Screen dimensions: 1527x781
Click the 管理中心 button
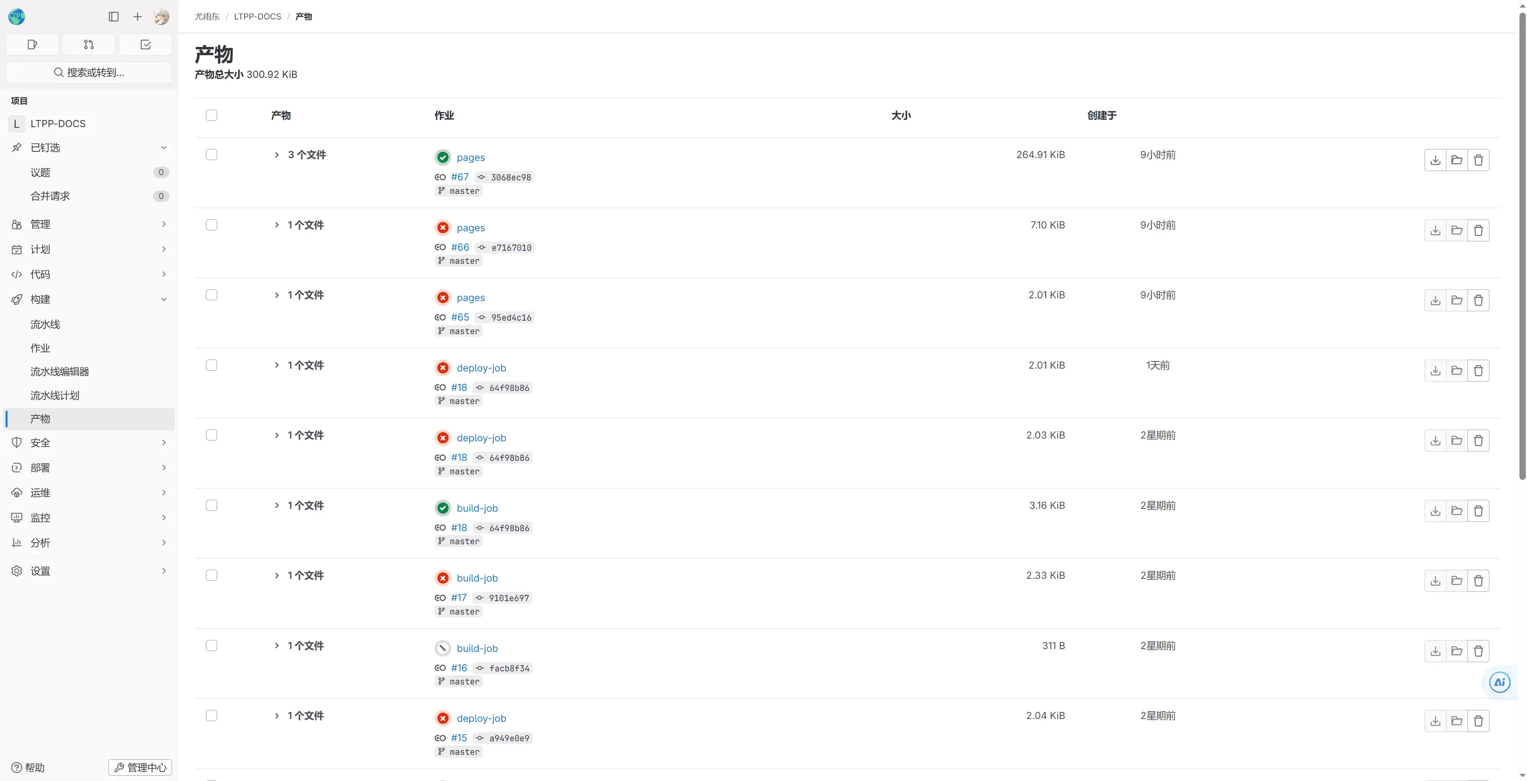point(140,767)
